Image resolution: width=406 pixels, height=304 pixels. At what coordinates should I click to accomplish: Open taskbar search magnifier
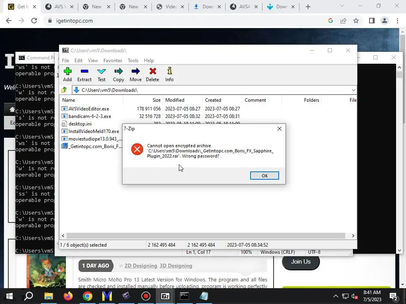point(29,296)
